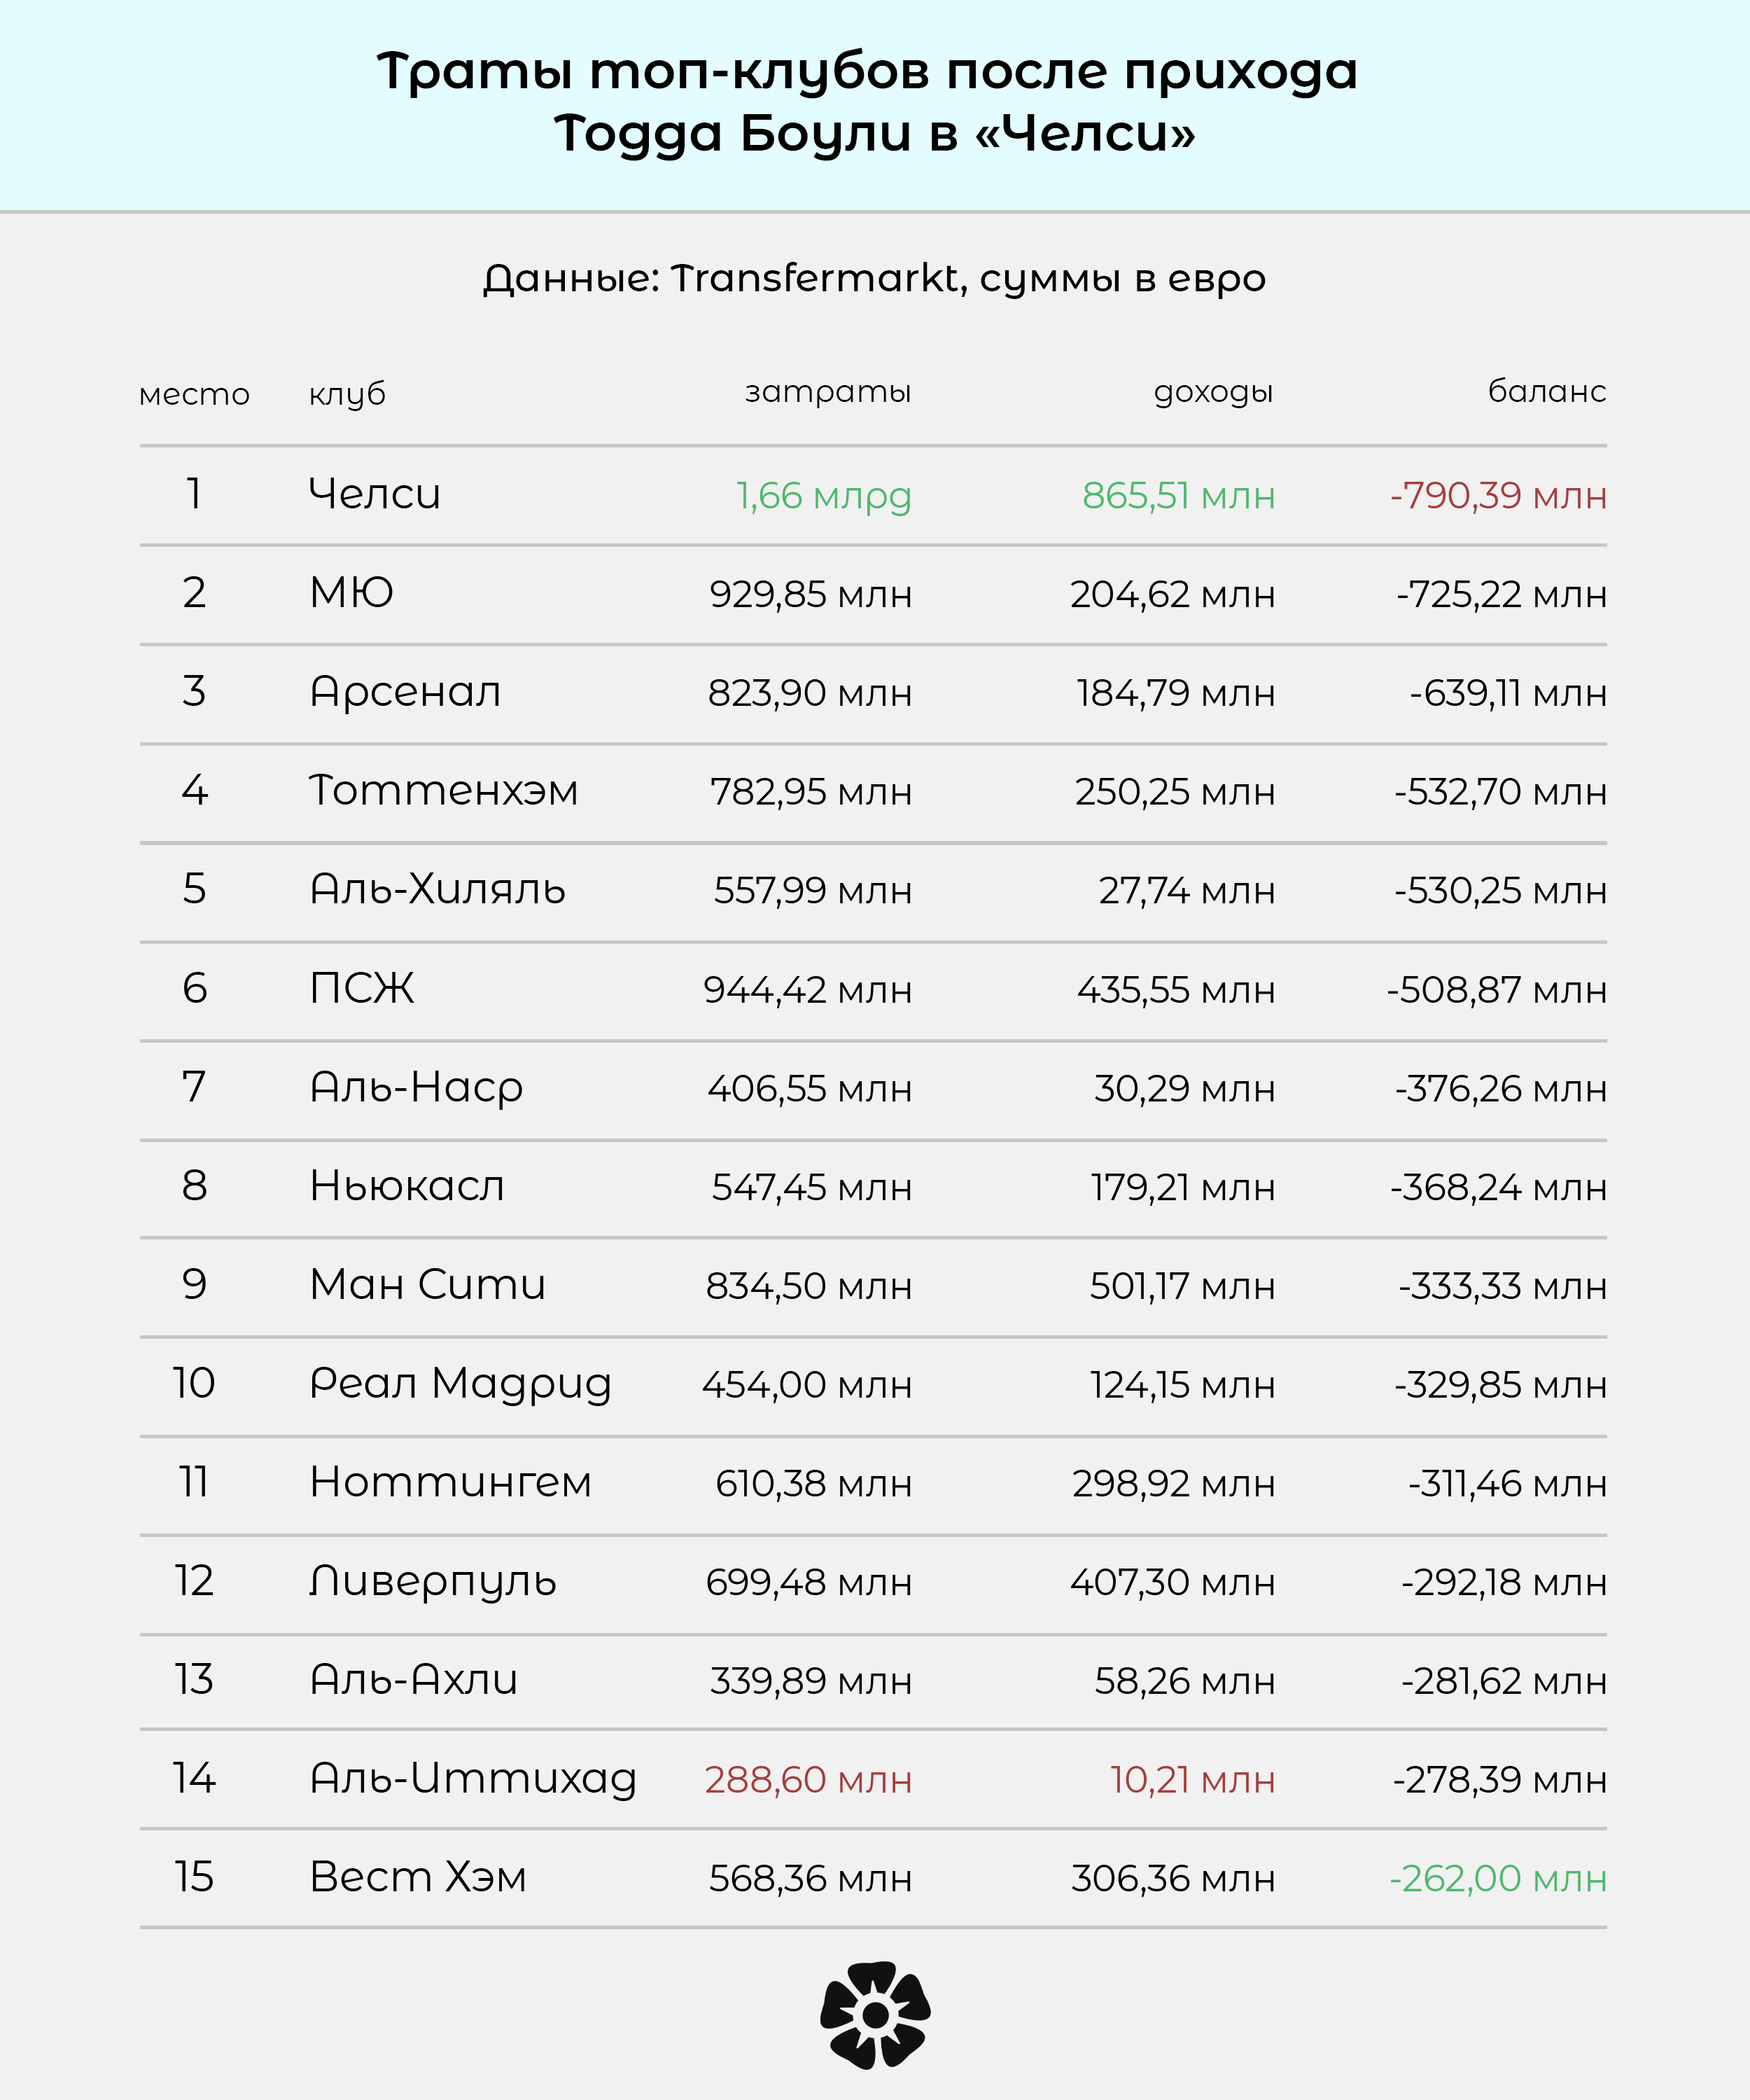Click the infographic title about Тодд Боули
Screen dimensions: 1750x2100
[867, 102]
